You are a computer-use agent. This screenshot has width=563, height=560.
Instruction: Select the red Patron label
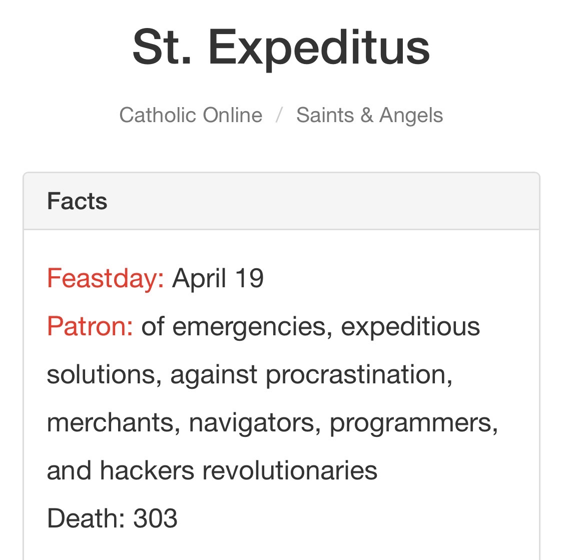click(90, 326)
